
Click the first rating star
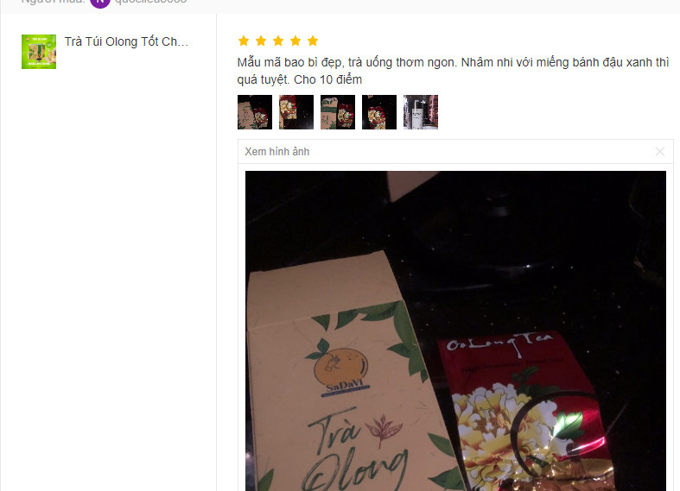coord(244,41)
